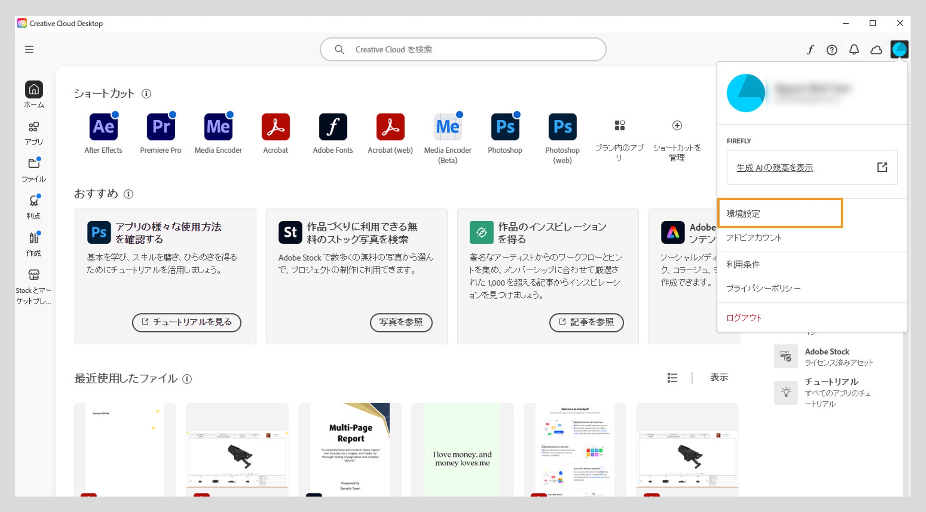
Task: Launch Acrobat (web) shortcut
Action: point(390,126)
